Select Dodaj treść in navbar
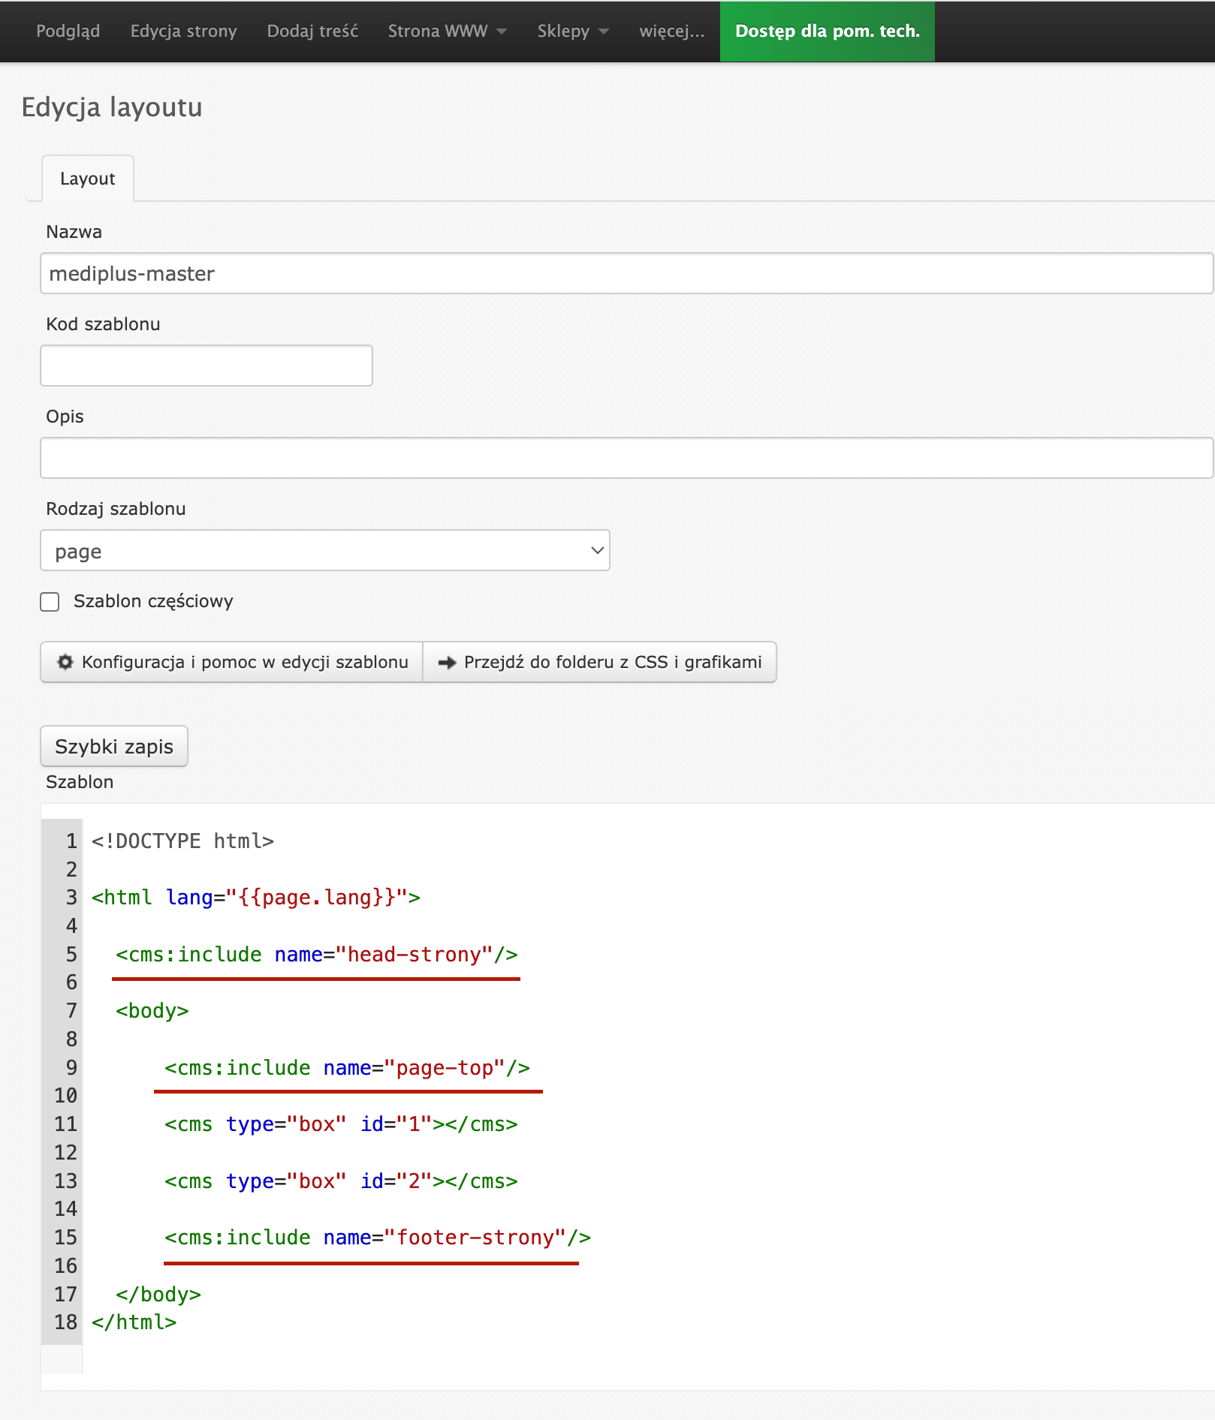Screen dimensions: 1215x1420 click(312, 31)
